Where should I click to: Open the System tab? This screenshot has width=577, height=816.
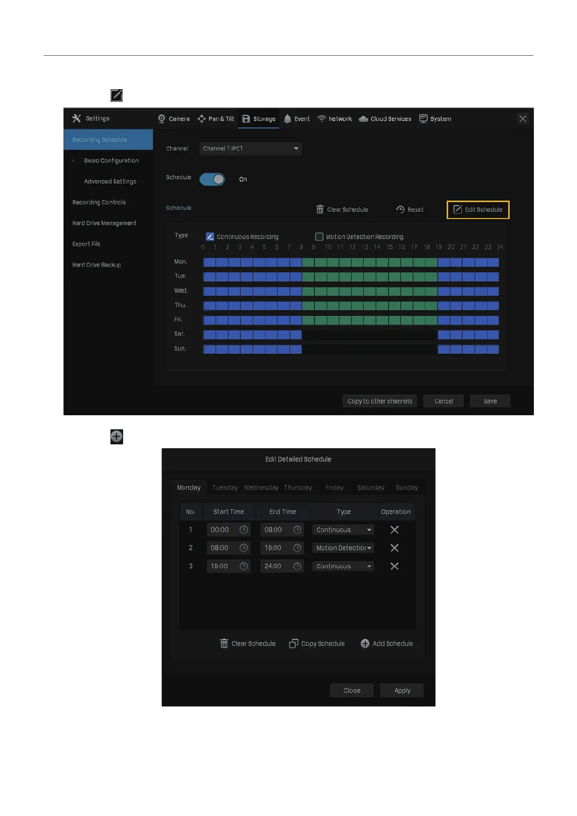pyautogui.click(x=435, y=119)
